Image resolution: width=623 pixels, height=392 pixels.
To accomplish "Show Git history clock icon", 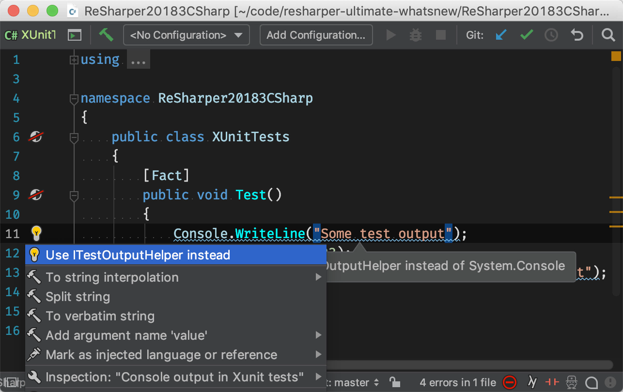I will [551, 35].
